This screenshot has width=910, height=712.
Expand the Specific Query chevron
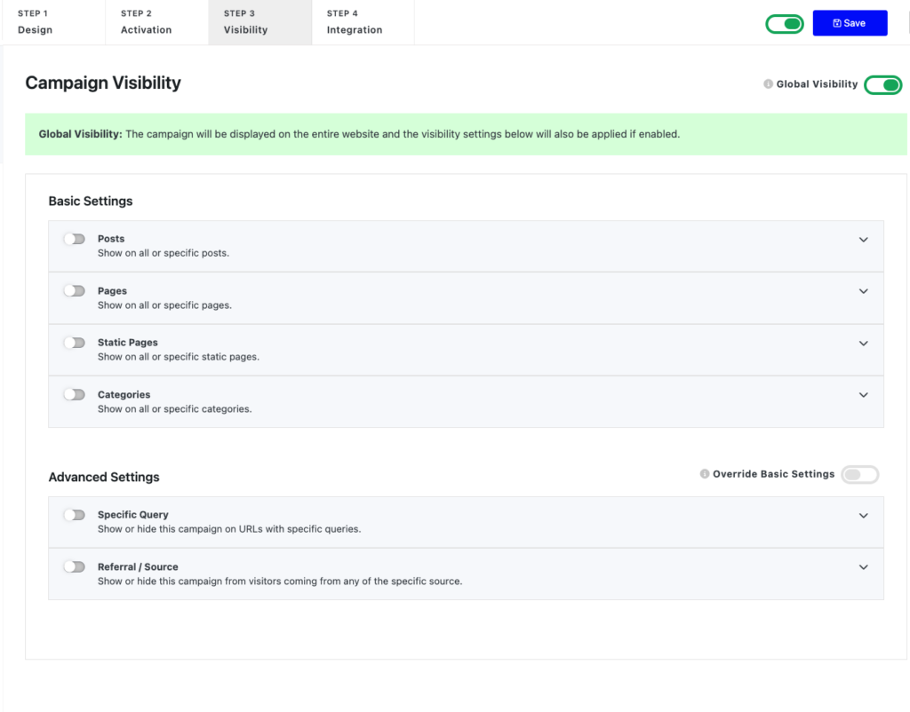point(864,516)
